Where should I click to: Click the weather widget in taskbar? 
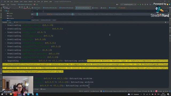pos(133,94)
